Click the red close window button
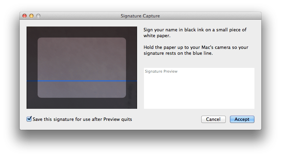The width and height of the screenshot is (281, 157). point(25,16)
